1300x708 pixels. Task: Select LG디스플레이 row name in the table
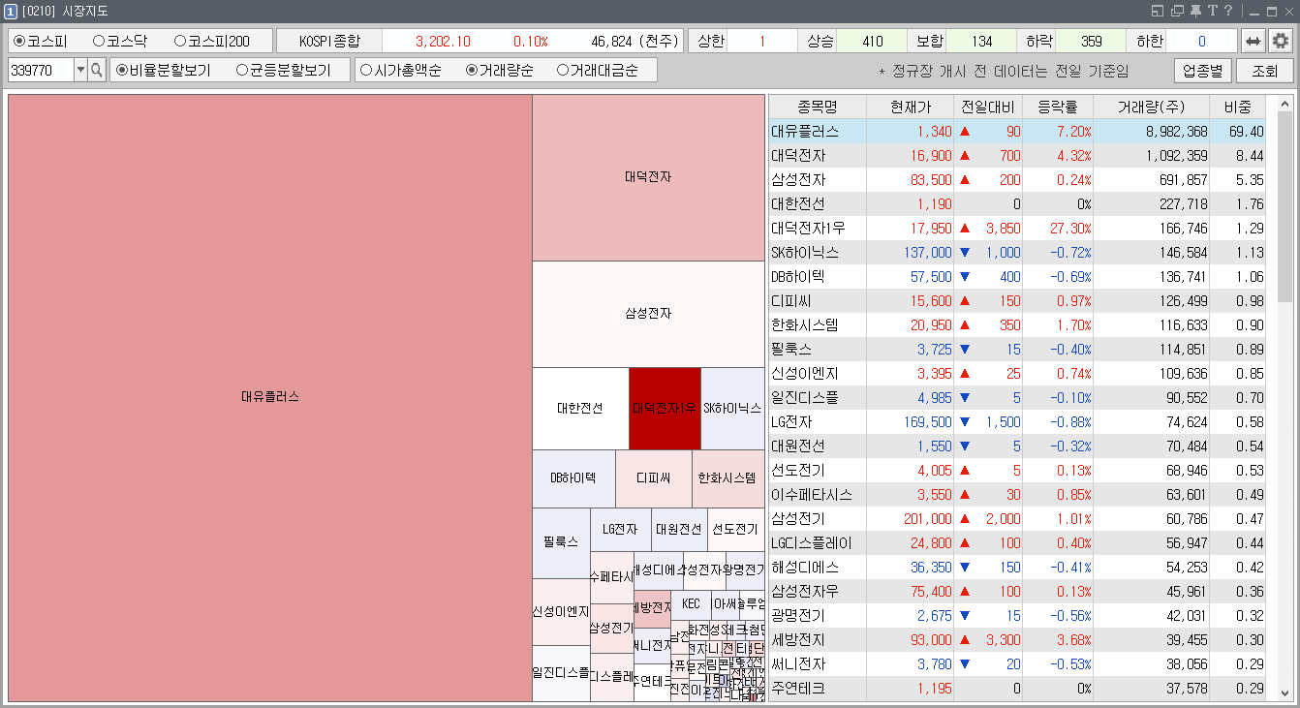tap(812, 542)
